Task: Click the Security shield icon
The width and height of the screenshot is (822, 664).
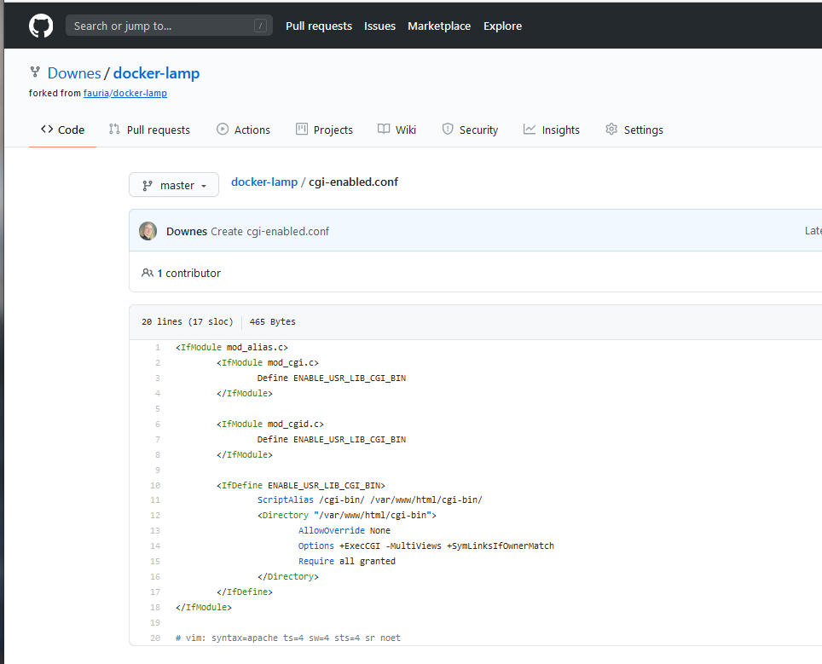Action: tap(448, 129)
